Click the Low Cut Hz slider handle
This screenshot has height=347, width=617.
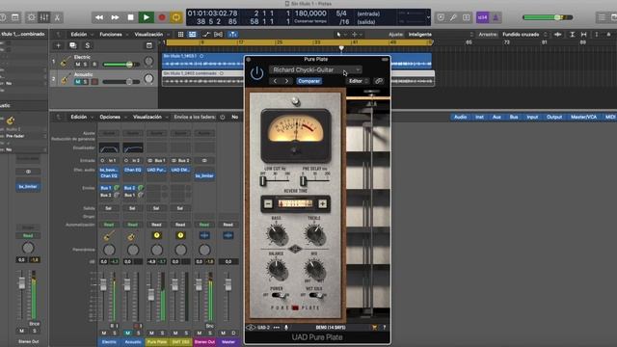(x=263, y=181)
